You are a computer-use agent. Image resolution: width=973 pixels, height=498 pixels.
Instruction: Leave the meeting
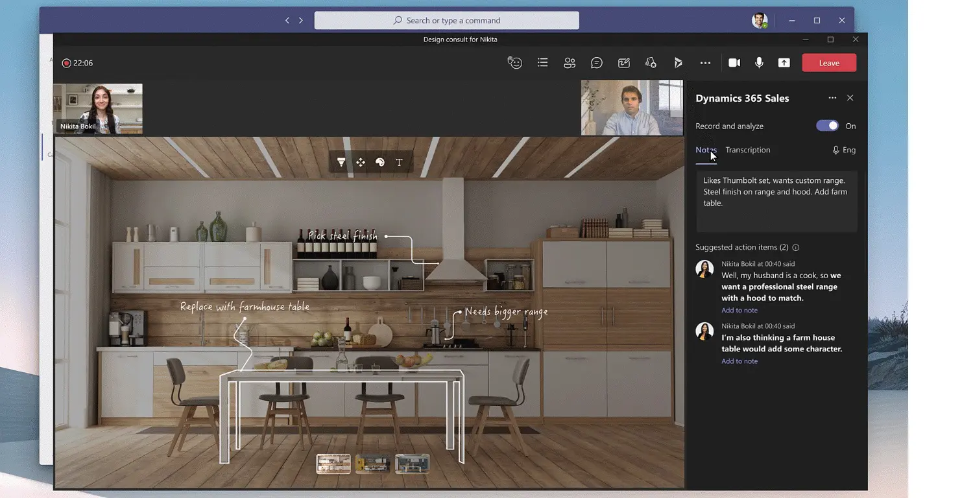coord(829,62)
